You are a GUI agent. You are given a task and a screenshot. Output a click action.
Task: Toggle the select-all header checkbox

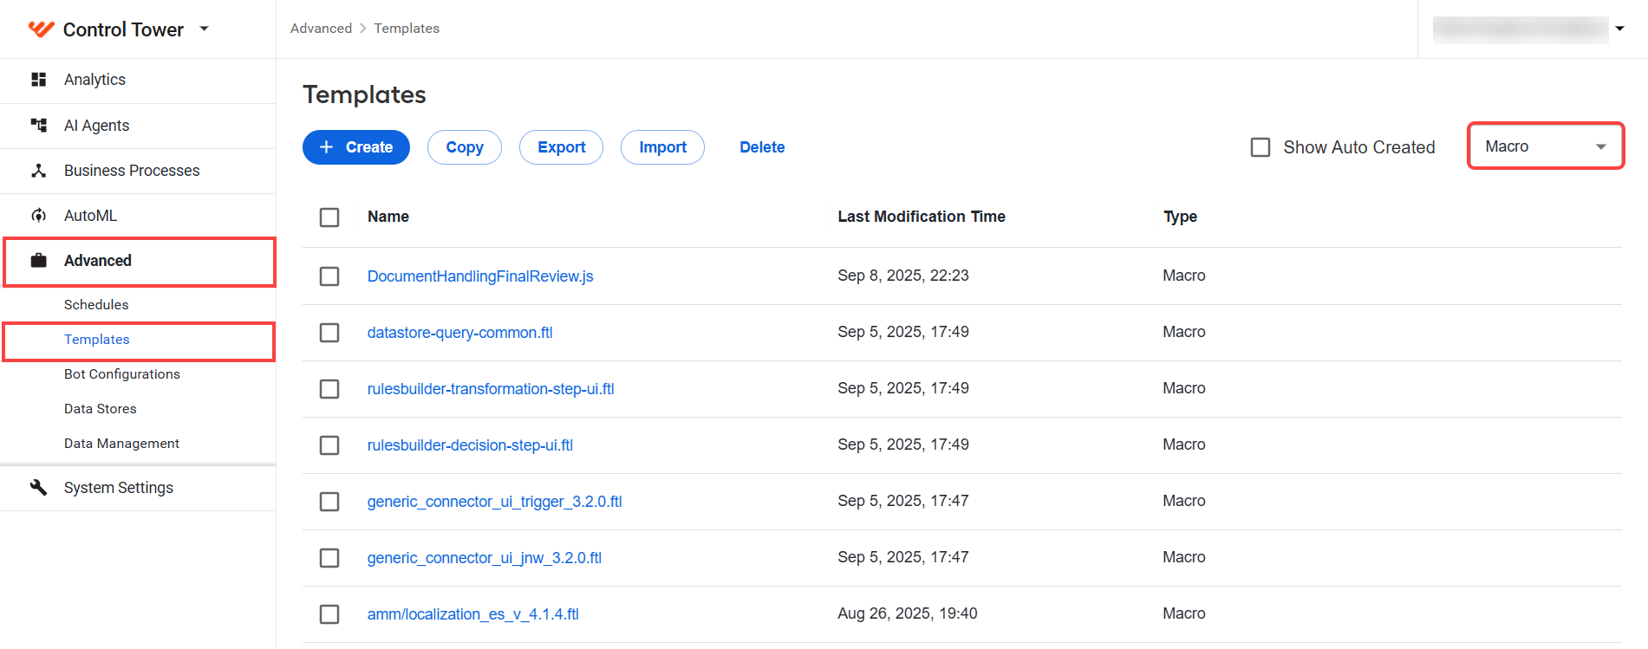click(329, 217)
